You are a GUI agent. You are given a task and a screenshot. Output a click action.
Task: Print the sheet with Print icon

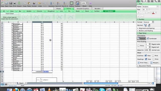(x=15, y=3)
